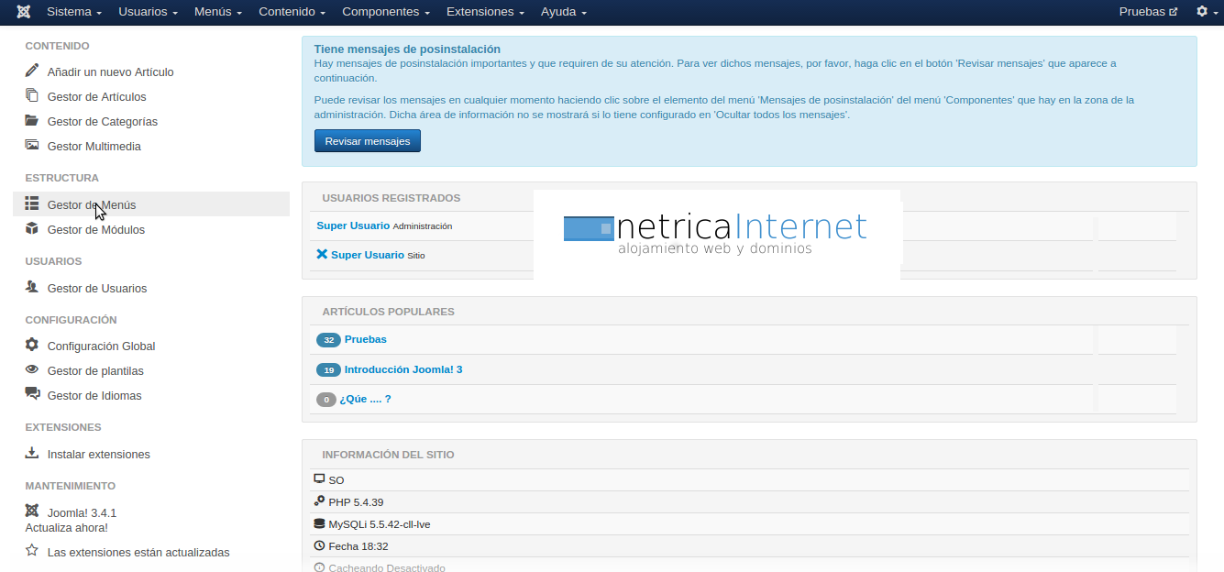Click the Gestor de plantillas eye icon
The image size is (1224, 572).
32,369
